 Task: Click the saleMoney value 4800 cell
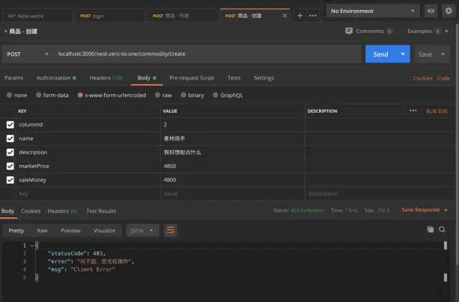(232, 180)
